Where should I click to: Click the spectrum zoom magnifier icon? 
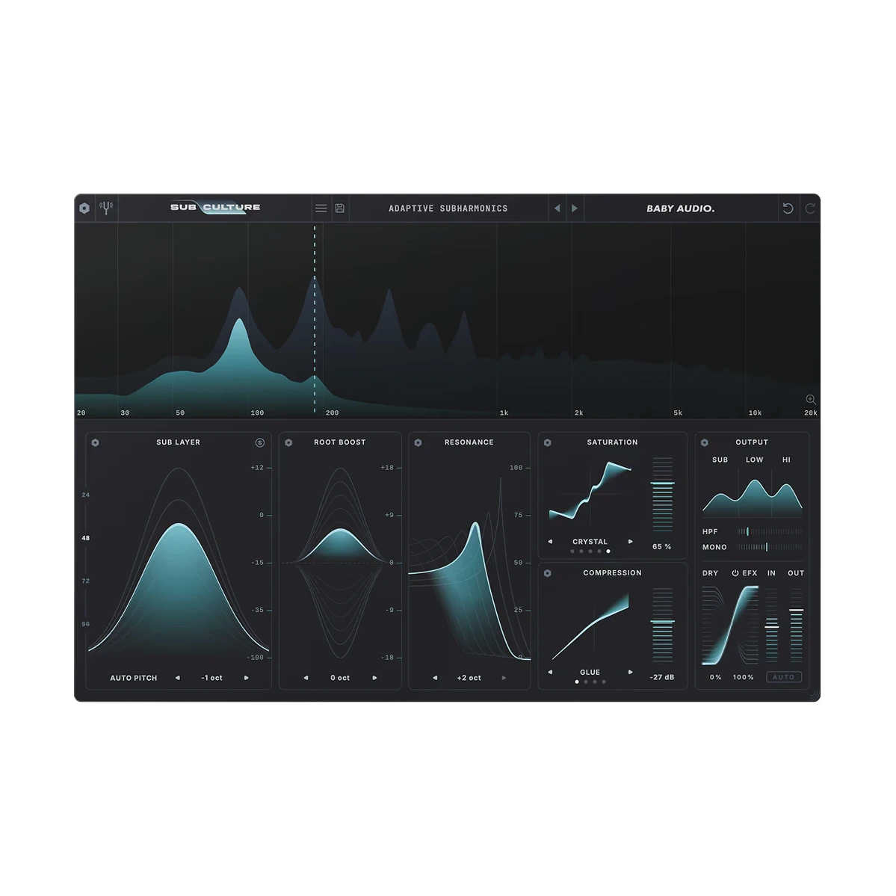[x=810, y=400]
